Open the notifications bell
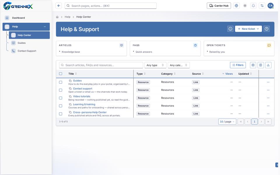The image size is (280, 175). (x=253, y=6)
